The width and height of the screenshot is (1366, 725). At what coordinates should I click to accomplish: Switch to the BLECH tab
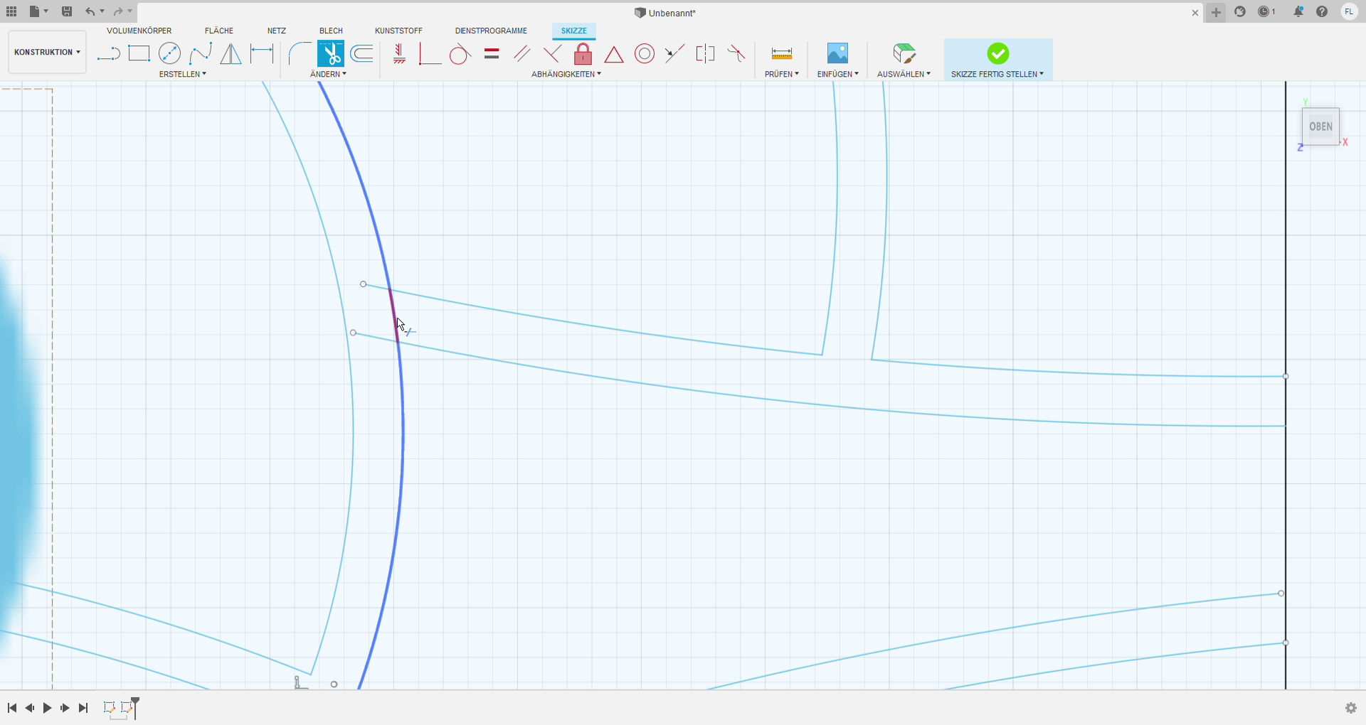pyautogui.click(x=331, y=31)
